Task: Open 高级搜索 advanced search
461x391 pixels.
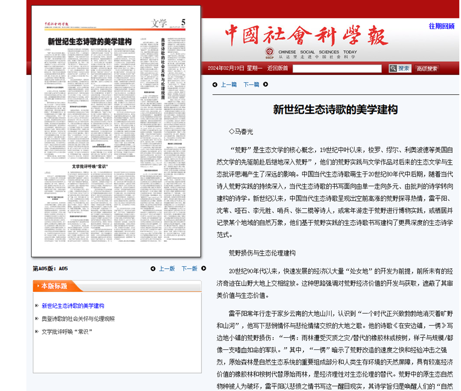Action: pyautogui.click(x=427, y=69)
